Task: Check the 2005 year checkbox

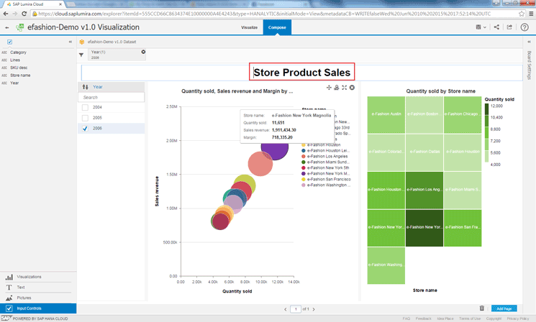Action: tap(85, 117)
